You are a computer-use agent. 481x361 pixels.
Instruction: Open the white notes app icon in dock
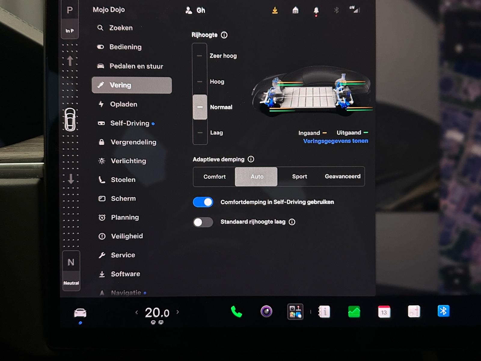coord(414,311)
